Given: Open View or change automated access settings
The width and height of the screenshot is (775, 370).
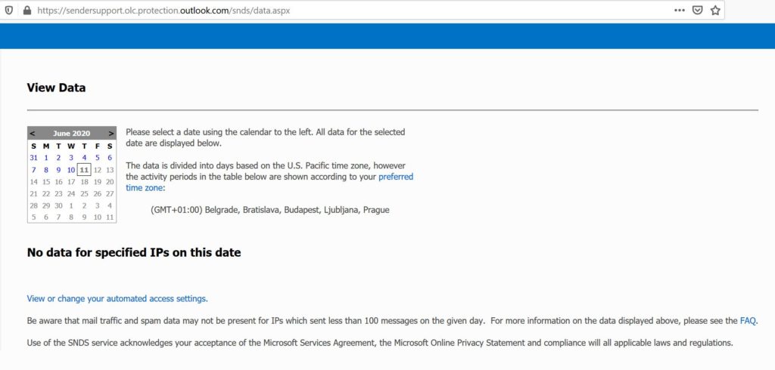Looking at the screenshot, I should pos(117,298).
